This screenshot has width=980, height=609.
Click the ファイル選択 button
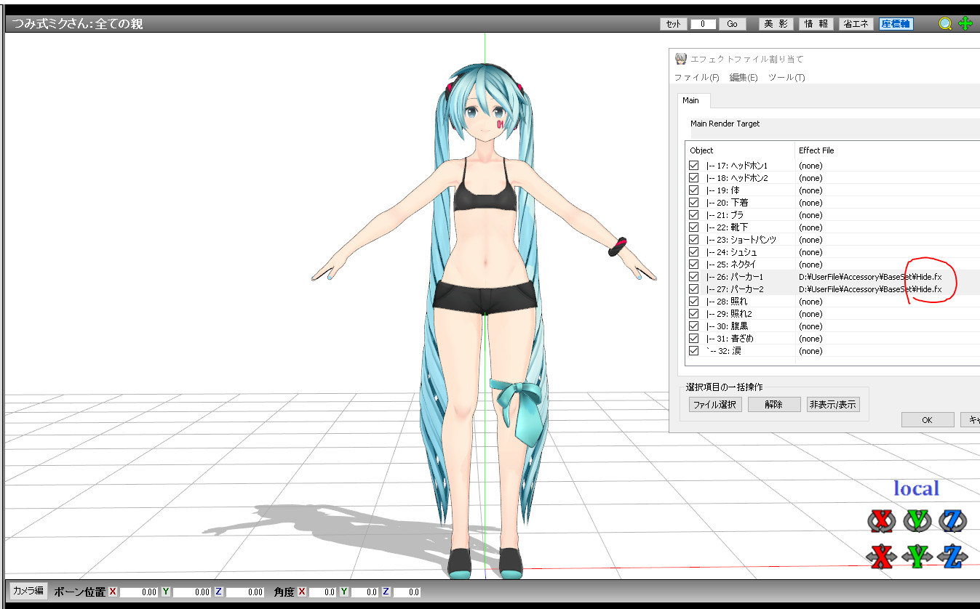pyautogui.click(x=715, y=405)
